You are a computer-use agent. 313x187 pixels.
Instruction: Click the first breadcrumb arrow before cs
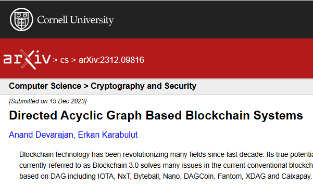[55, 60]
